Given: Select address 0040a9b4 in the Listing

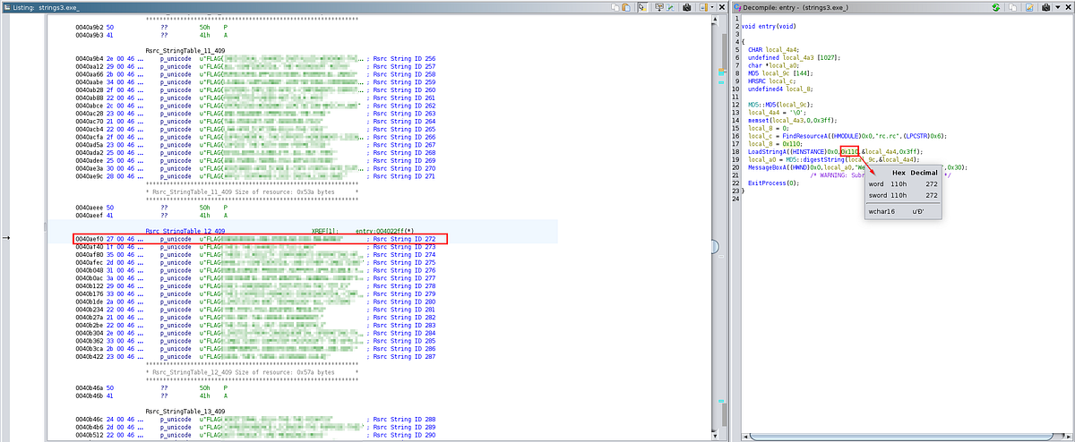Looking at the screenshot, I should click(x=91, y=59).
